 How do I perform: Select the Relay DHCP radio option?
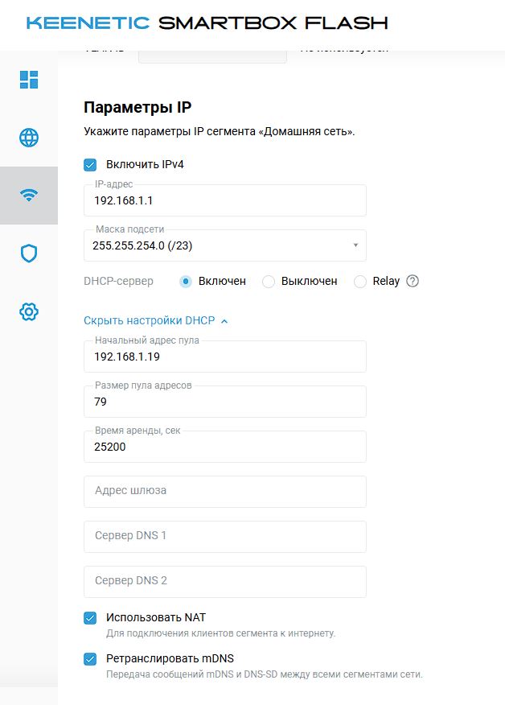point(360,282)
